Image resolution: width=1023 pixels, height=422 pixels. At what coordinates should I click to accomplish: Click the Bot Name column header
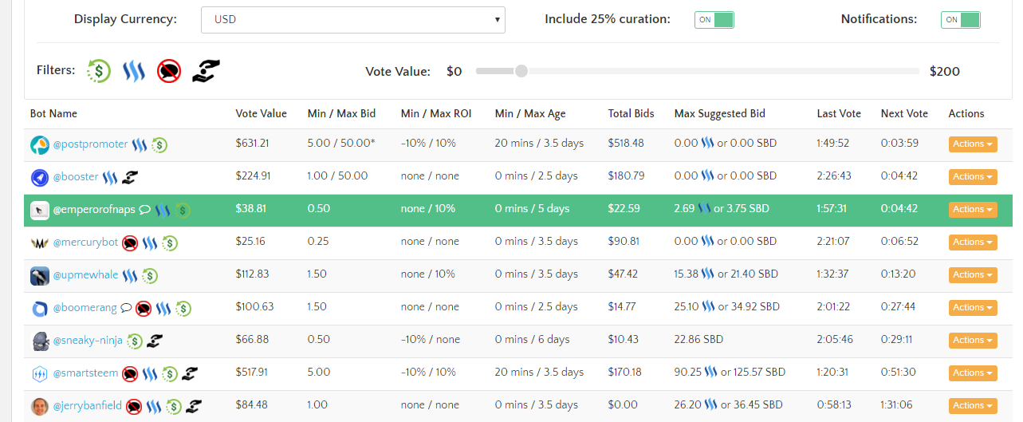(53, 114)
